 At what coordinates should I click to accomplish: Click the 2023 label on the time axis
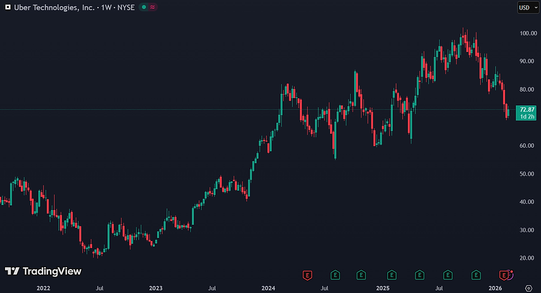pyautogui.click(x=156, y=288)
